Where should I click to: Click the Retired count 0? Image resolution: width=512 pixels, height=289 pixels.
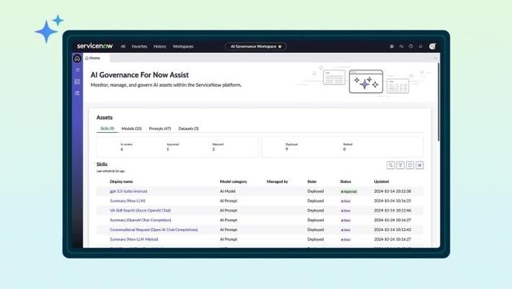pyautogui.click(x=344, y=150)
